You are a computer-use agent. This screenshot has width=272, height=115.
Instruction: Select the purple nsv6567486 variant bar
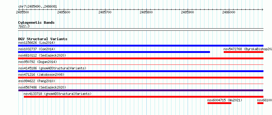(141, 90)
